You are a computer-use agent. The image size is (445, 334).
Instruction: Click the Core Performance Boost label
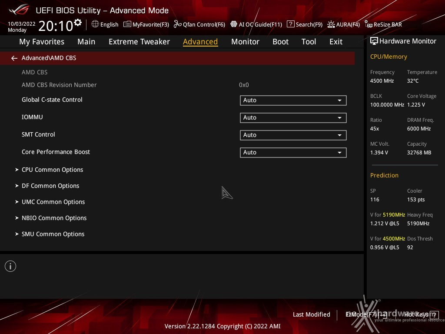56,152
